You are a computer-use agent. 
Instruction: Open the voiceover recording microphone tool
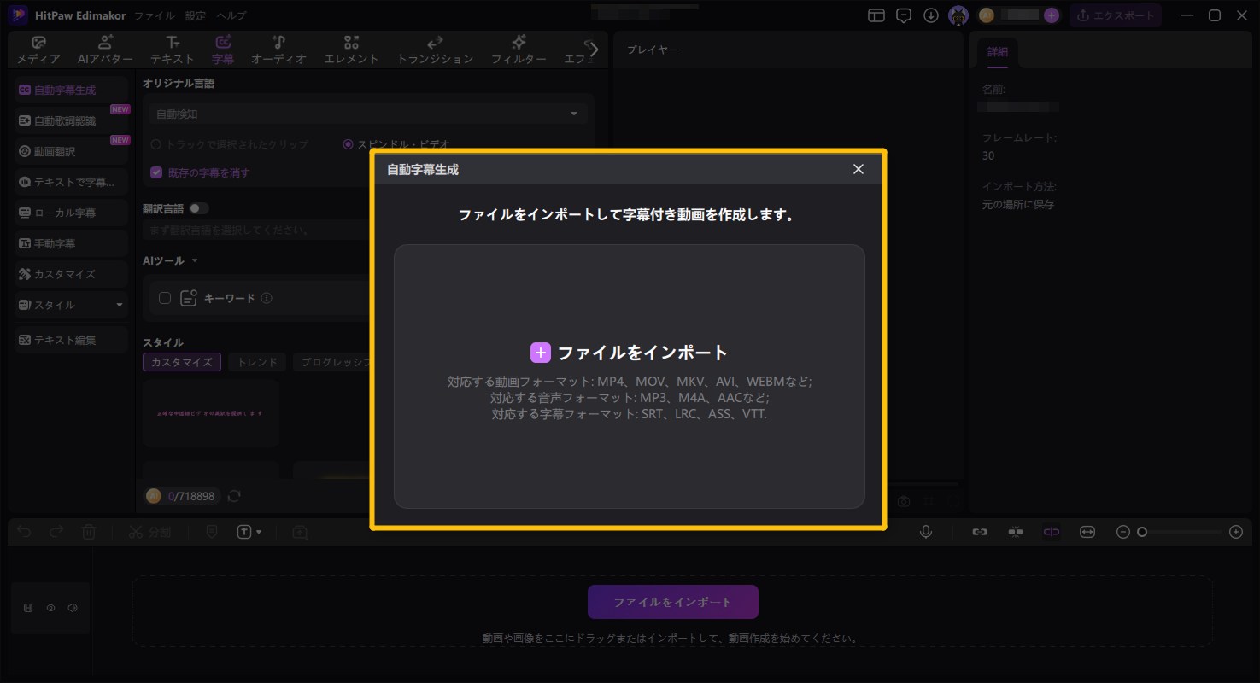pyautogui.click(x=926, y=531)
